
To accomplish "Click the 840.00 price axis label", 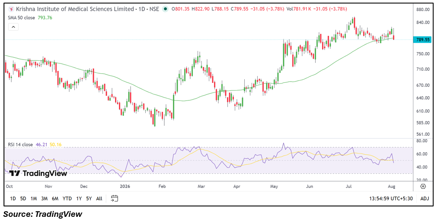I will coord(423,22).
